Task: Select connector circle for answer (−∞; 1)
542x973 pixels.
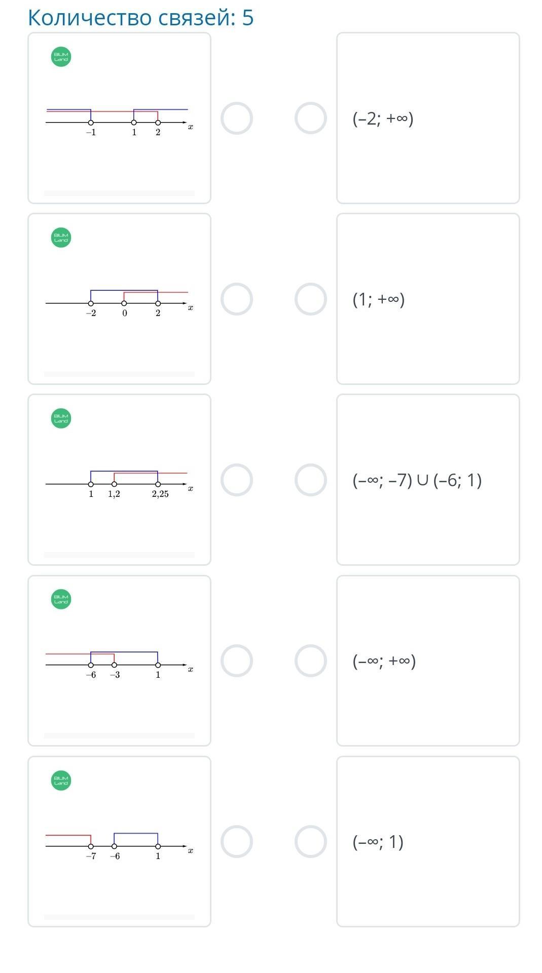Action: tap(311, 842)
